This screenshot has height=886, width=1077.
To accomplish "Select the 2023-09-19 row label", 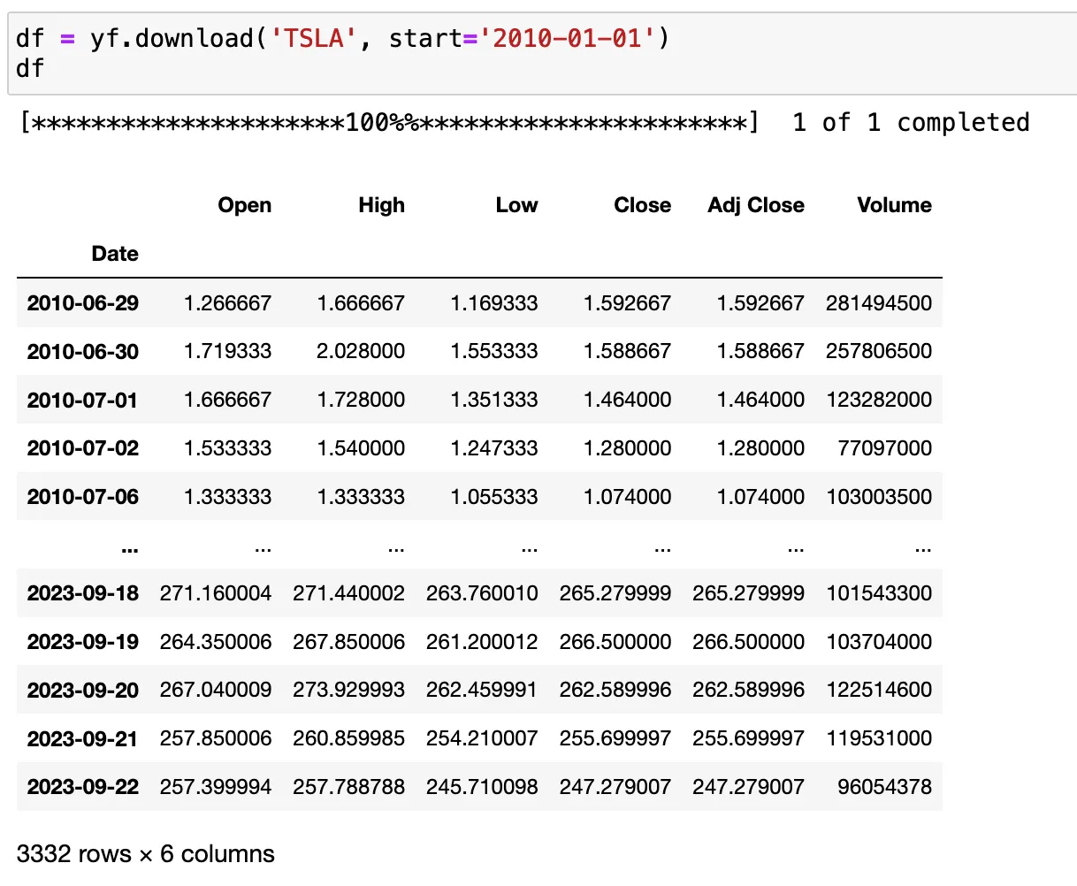I will [83, 642].
